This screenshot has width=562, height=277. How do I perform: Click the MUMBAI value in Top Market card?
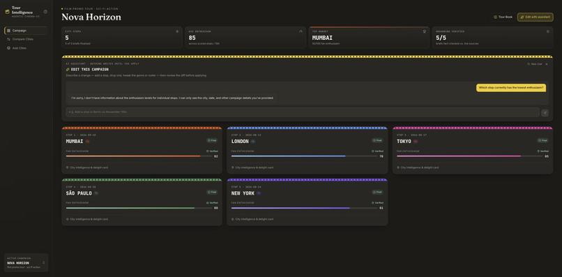click(322, 38)
